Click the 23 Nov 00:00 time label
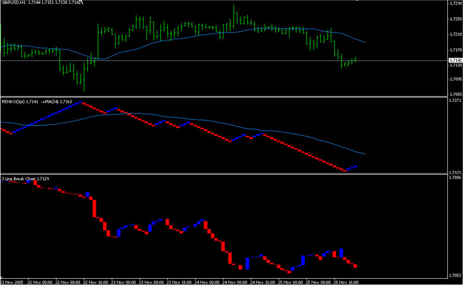 [x=124, y=283]
